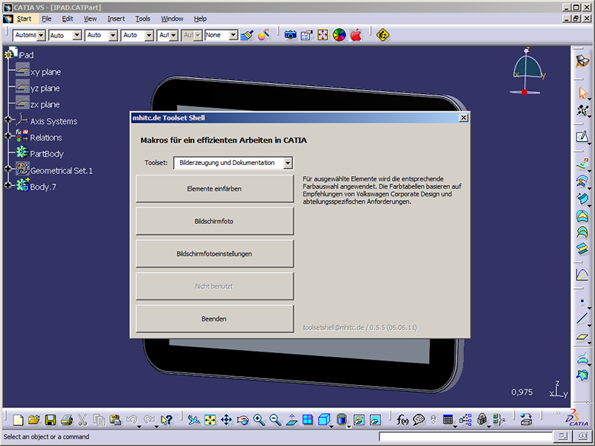Click the Isometric View cube icon

324,419
